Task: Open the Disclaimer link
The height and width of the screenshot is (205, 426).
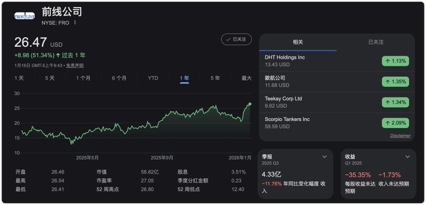Action: [x=400, y=135]
